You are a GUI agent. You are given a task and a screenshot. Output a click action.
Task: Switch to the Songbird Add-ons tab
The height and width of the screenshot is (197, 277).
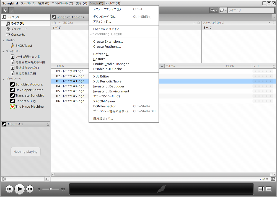coord(70,17)
